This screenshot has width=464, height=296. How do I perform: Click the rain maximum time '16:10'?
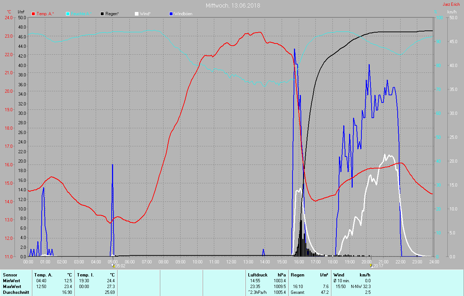pyautogui.click(x=298, y=287)
